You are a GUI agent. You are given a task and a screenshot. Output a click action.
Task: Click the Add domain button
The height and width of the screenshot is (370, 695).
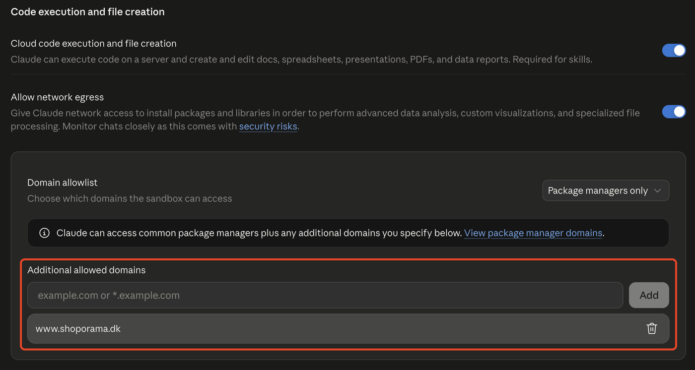coord(649,295)
